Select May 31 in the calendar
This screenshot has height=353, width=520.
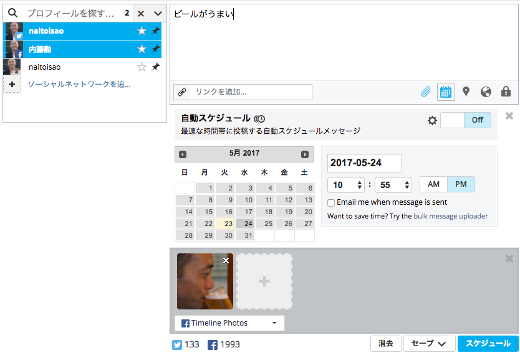click(245, 235)
